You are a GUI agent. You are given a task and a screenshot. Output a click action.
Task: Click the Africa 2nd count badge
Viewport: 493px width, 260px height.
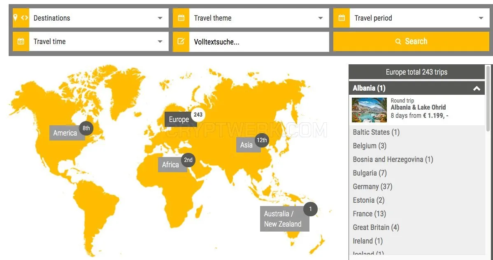coord(188,160)
